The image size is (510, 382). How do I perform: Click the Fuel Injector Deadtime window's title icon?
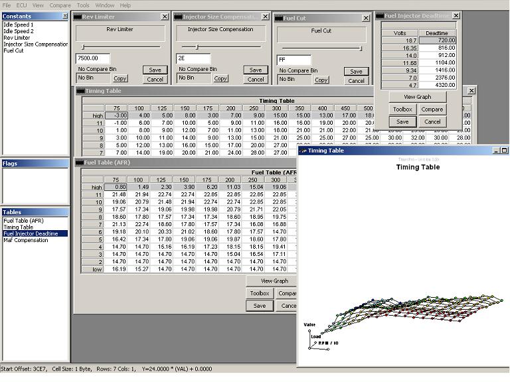(381, 15)
